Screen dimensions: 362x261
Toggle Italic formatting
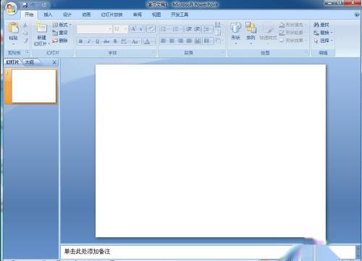click(89, 41)
